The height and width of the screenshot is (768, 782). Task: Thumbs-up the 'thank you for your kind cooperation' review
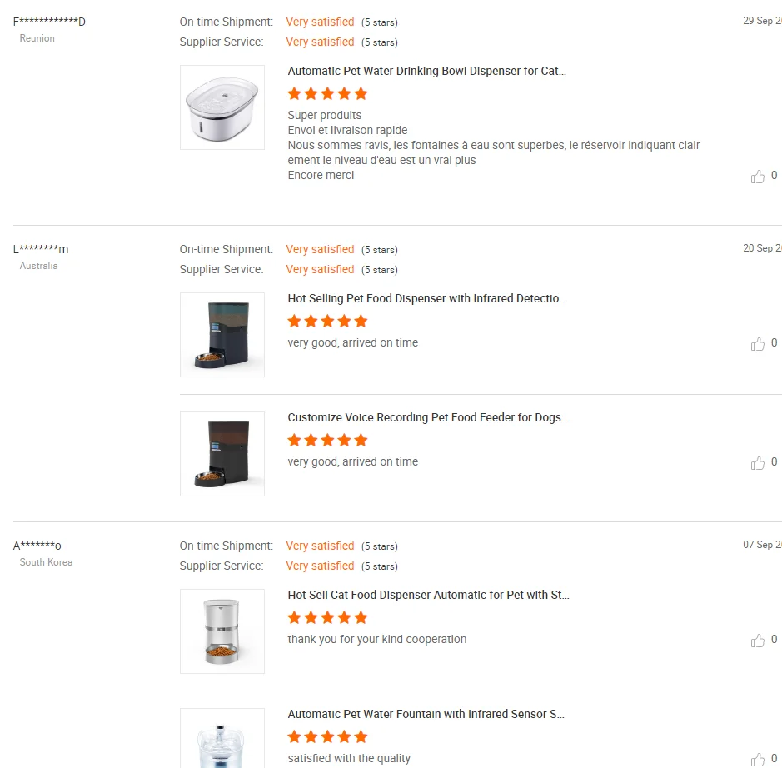pos(757,641)
